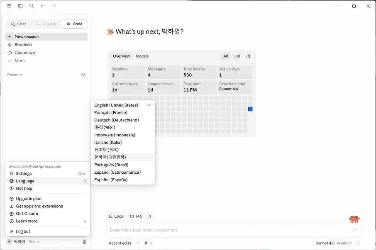Select Português (Brasil) language
This screenshot has height=250, width=376.
[123, 165]
